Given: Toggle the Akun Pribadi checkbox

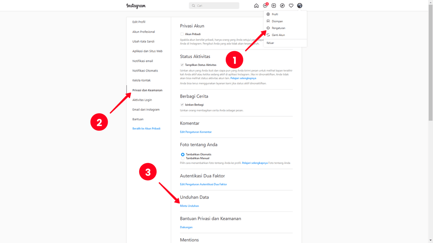Looking at the screenshot, I should coord(182,34).
